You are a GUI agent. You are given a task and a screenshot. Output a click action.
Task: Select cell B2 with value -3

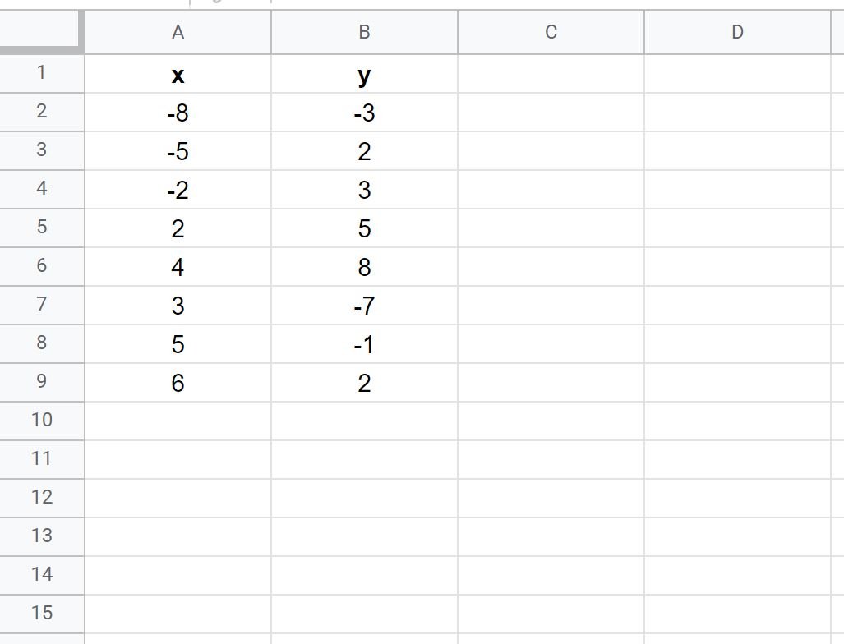(x=364, y=113)
